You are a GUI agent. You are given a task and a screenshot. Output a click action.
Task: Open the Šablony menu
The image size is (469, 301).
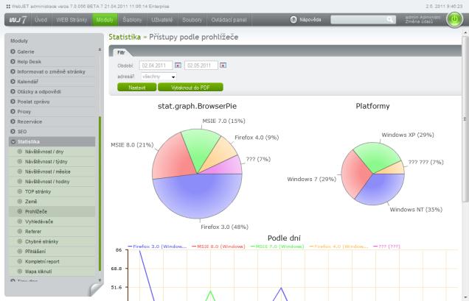tap(132, 20)
